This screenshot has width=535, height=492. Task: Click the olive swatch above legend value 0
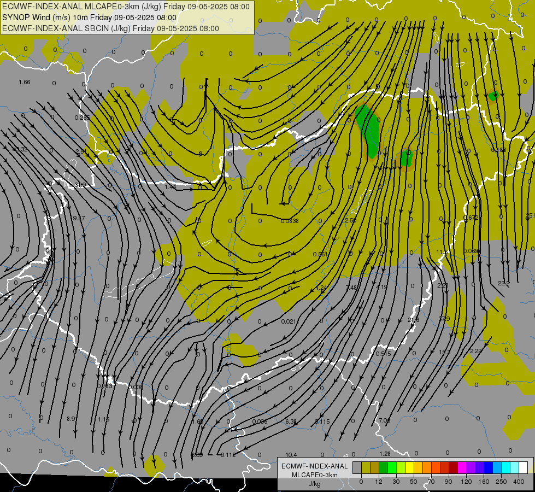(366, 468)
